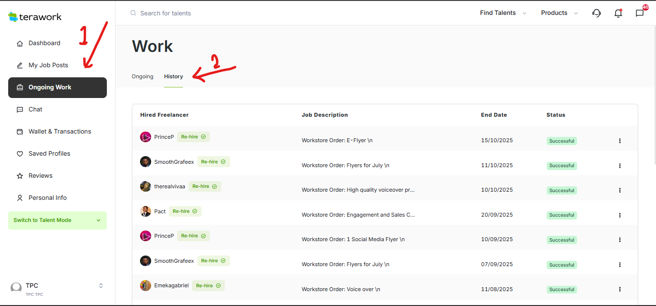The width and height of the screenshot is (656, 306).
Task: Click the Terawork logo
Action: pos(35,17)
